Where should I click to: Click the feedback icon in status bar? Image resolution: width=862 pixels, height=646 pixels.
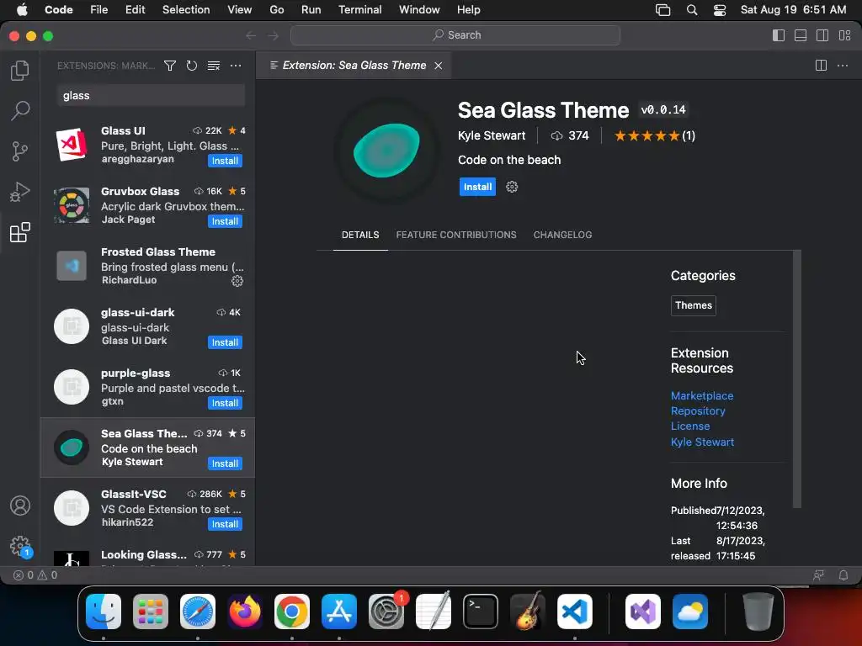click(818, 575)
